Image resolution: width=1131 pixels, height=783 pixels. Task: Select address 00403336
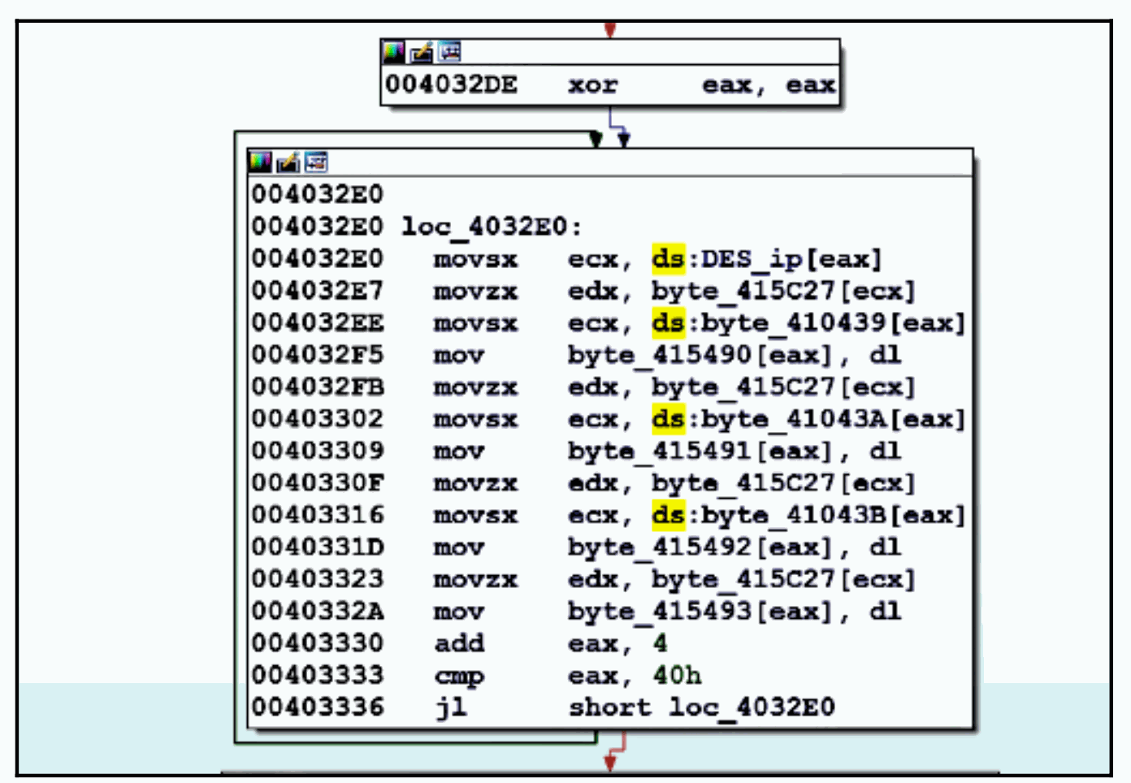coord(317,707)
